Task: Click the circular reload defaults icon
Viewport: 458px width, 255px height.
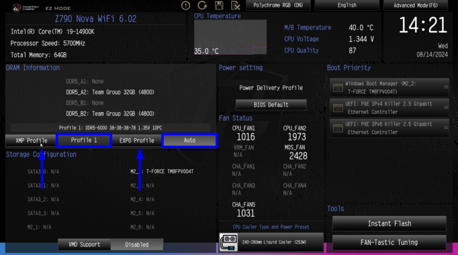Action: coord(202,6)
